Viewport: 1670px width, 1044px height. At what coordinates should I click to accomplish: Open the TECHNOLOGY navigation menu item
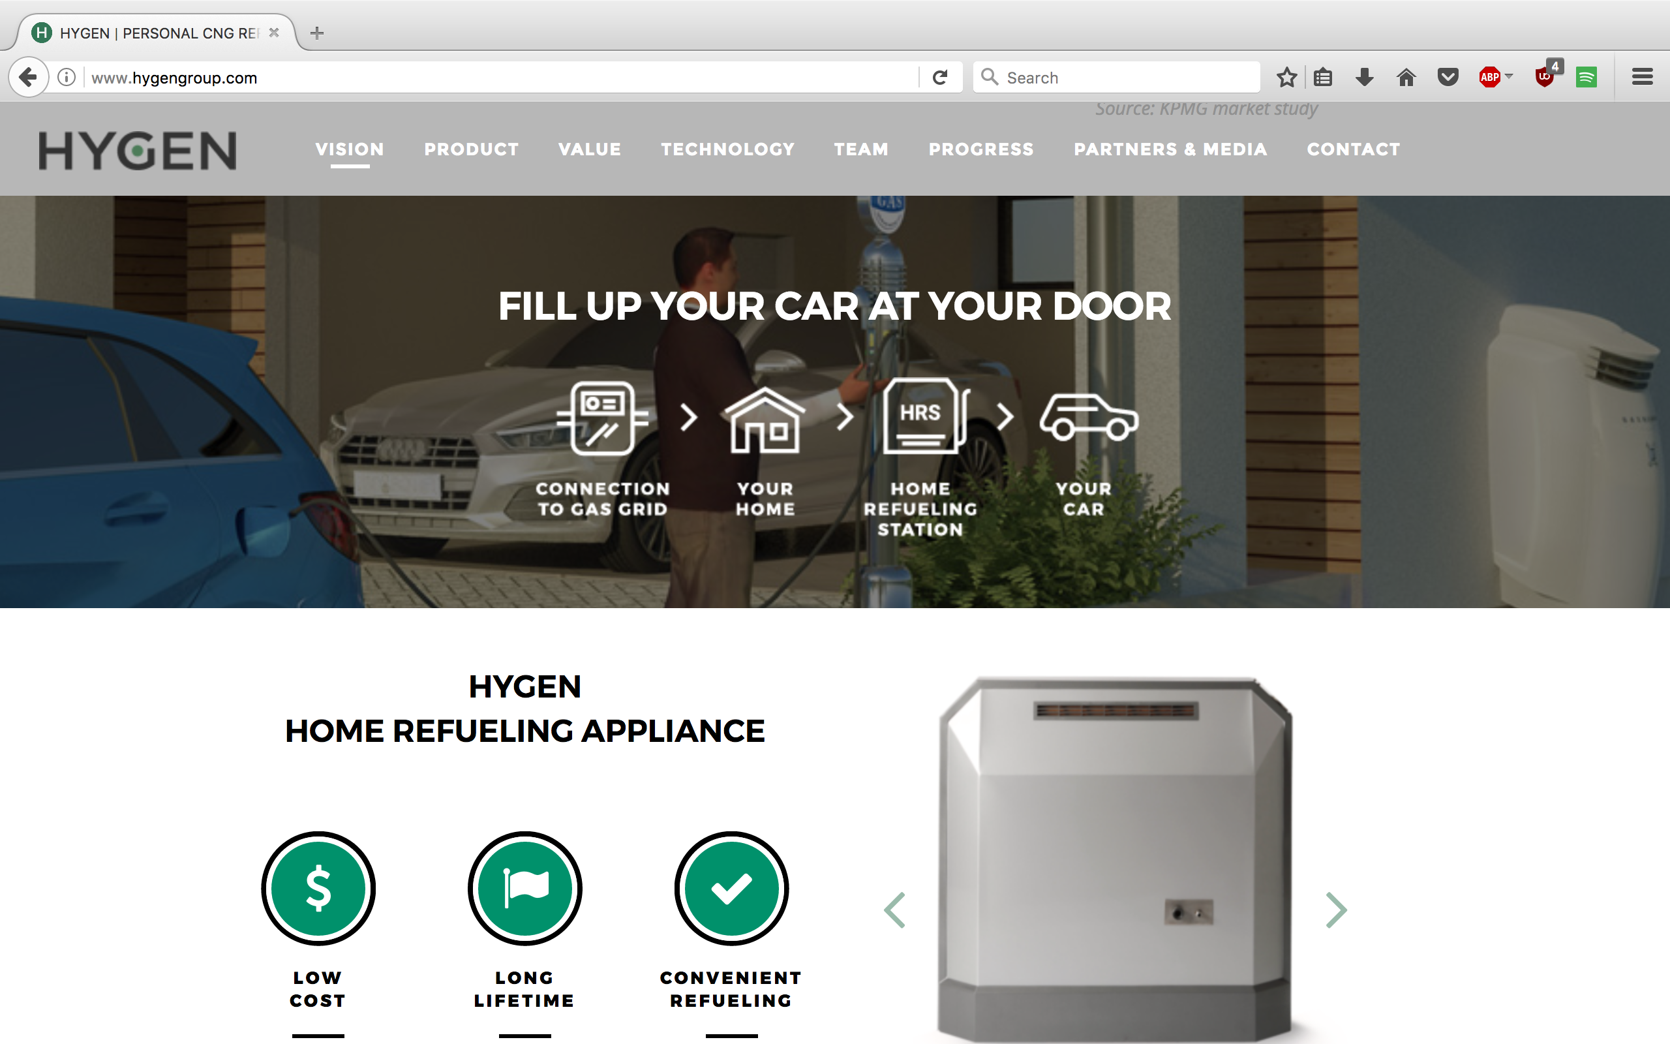pos(728,149)
